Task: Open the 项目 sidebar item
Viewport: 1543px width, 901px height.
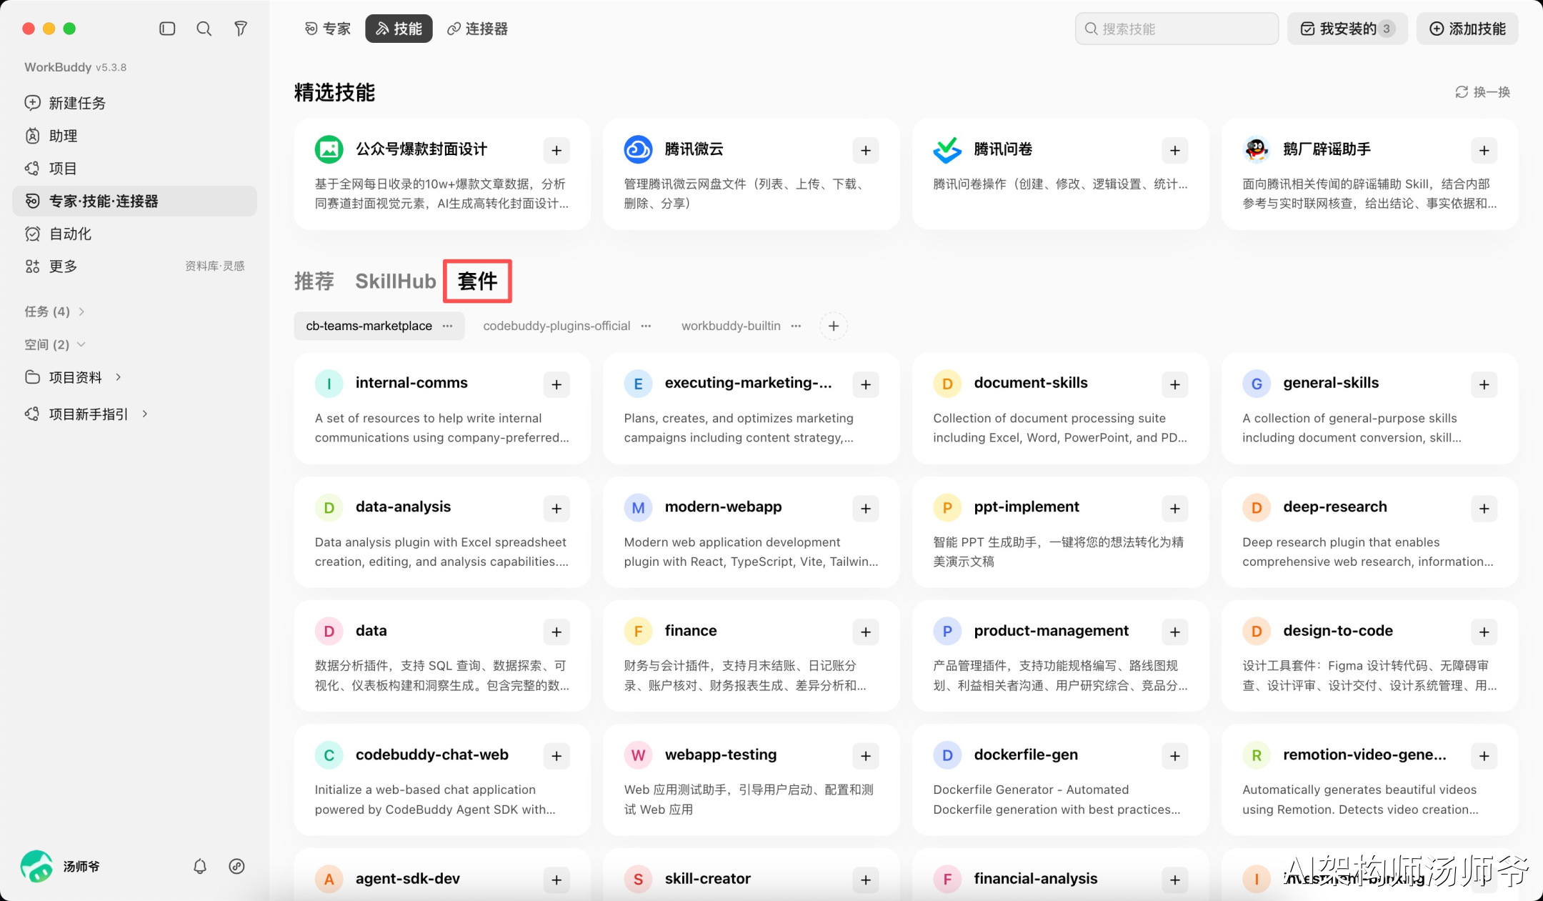Action: click(134, 169)
